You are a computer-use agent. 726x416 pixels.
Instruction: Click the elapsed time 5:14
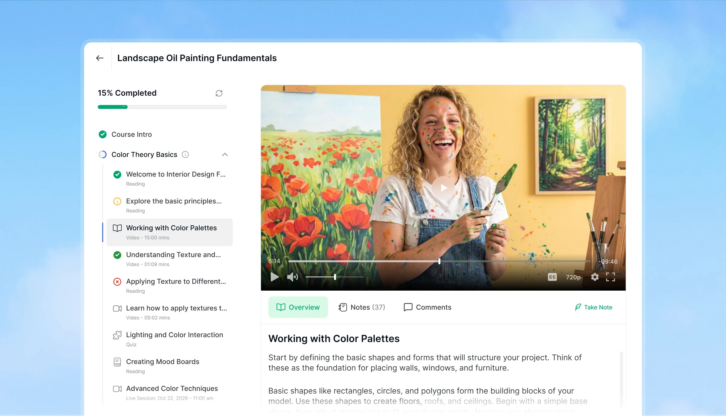(x=274, y=261)
